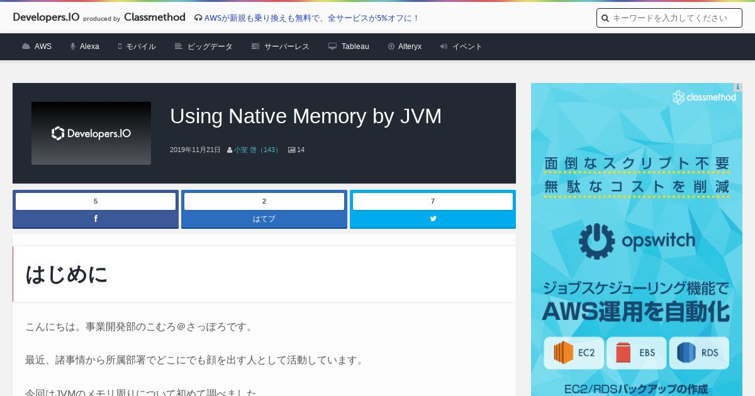Click the chart icon beside view count 14

click(292, 150)
